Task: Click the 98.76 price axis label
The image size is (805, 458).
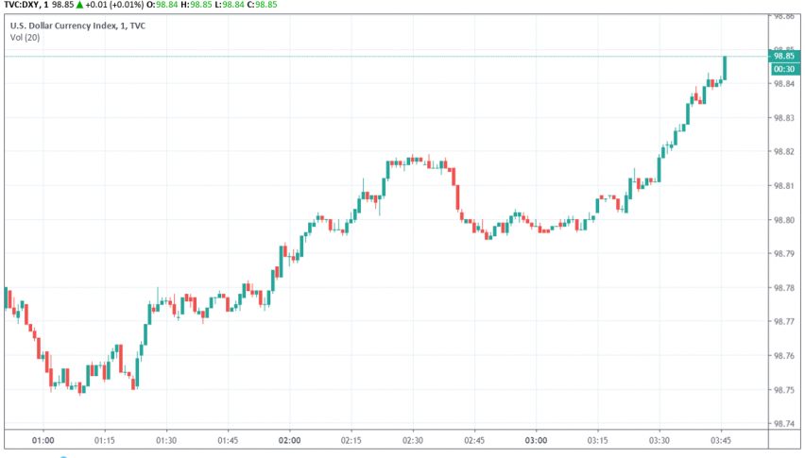Action: [x=784, y=356]
